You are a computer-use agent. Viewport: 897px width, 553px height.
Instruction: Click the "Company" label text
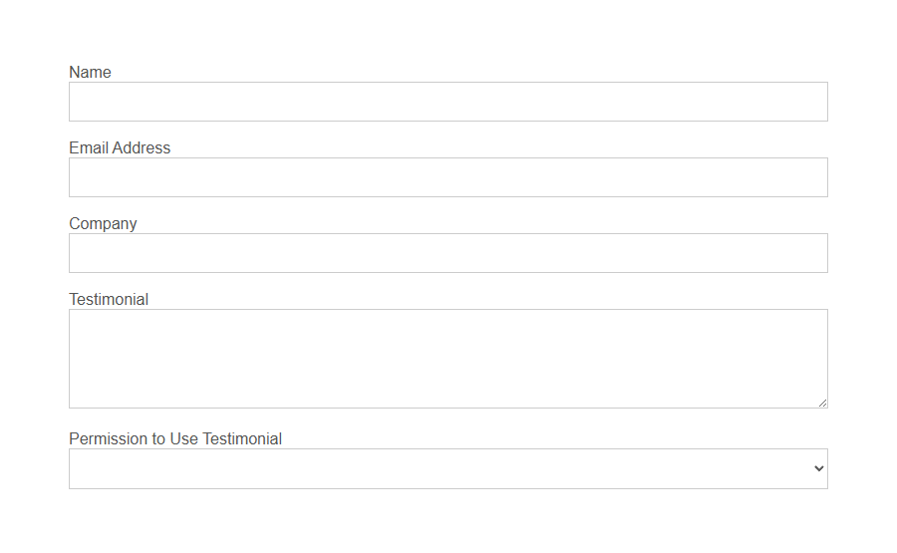(103, 223)
